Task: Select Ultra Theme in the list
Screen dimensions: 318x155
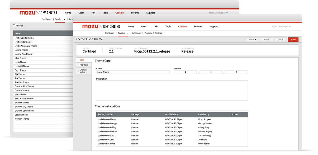Action: coord(43,58)
